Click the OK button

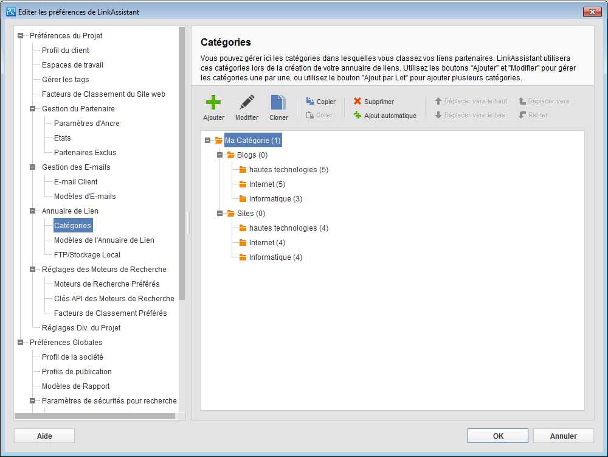click(498, 436)
